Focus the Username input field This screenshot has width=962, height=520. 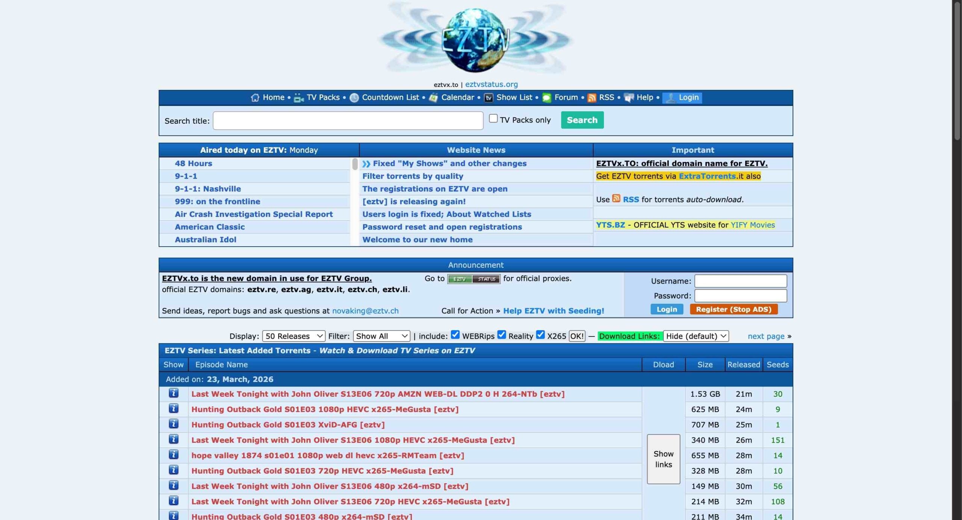[x=740, y=281]
